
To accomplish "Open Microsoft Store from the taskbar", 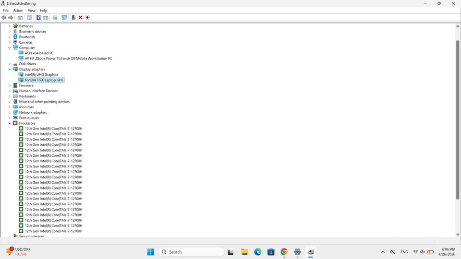I will (271, 252).
